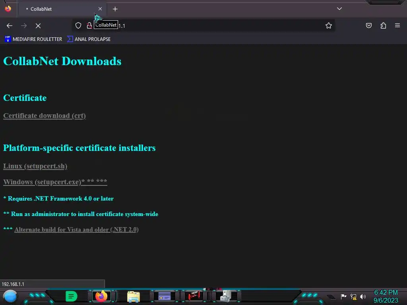407x305 pixels.
Task: Expand the list all tabs chevron
Action: [x=339, y=9]
